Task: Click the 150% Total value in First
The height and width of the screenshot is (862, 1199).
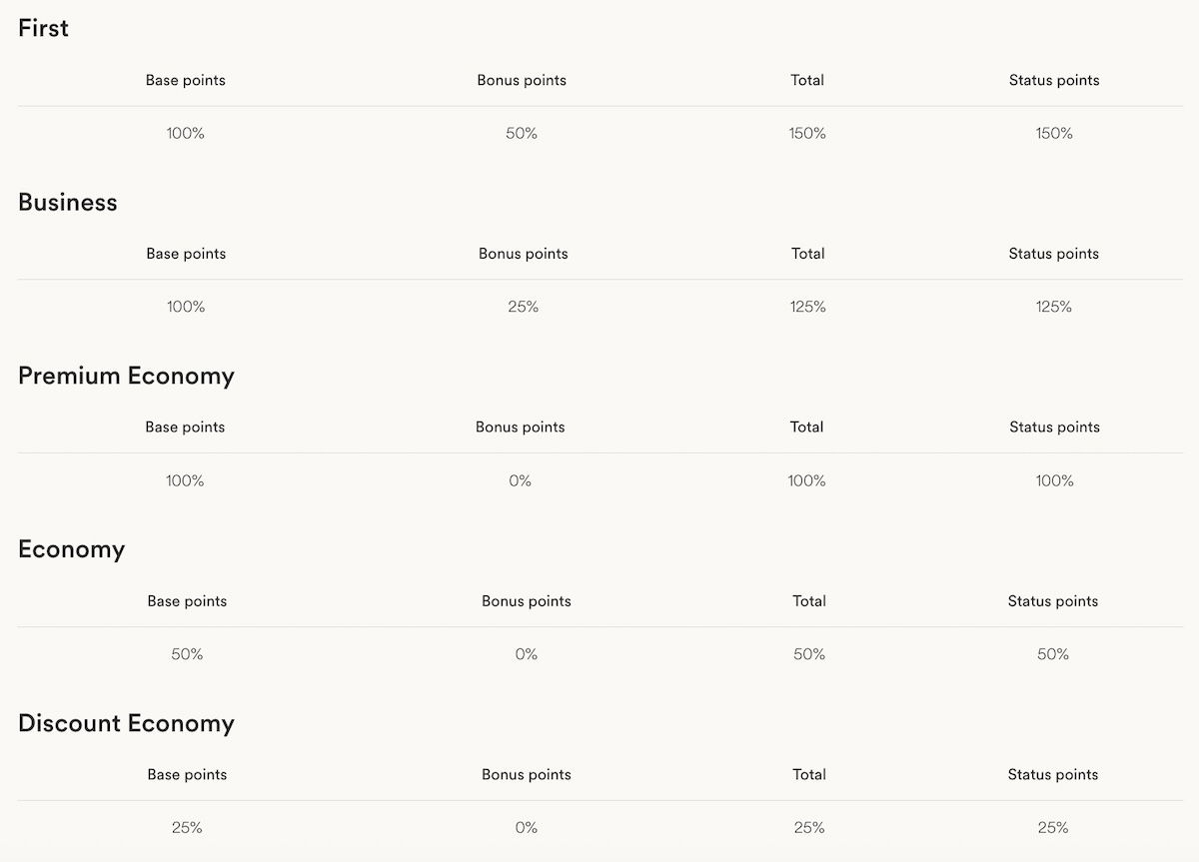Action: coord(807,133)
